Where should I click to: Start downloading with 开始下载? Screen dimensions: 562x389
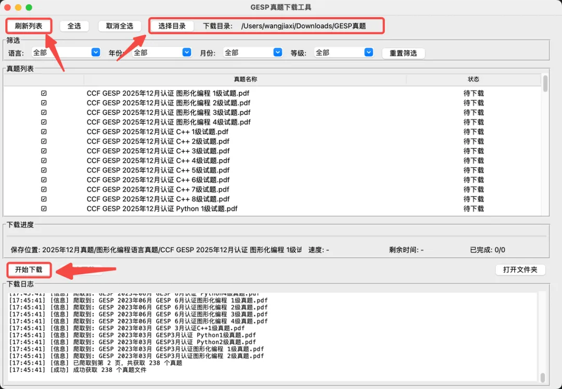29,270
